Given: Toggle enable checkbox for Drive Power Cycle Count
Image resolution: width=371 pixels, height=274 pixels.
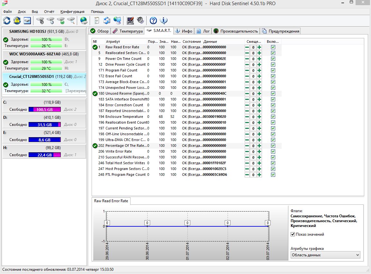Looking at the screenshot, I should (273, 64).
